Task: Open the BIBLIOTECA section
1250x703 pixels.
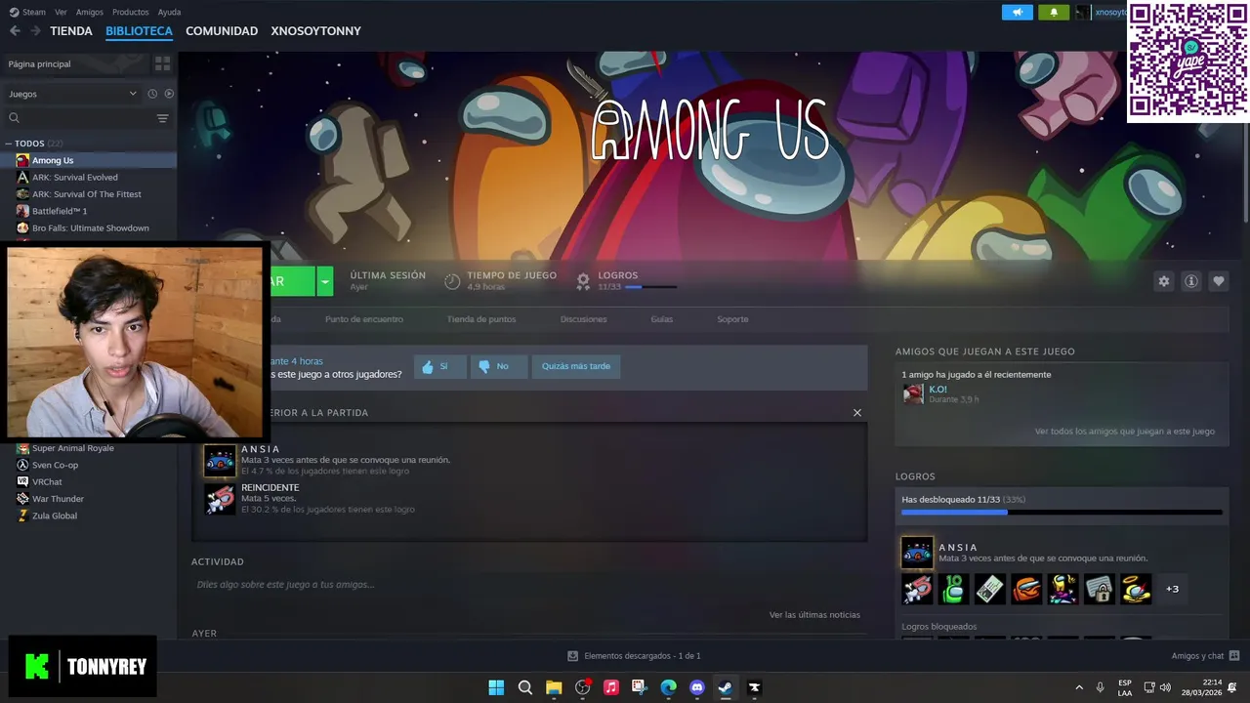Action: pyautogui.click(x=139, y=31)
